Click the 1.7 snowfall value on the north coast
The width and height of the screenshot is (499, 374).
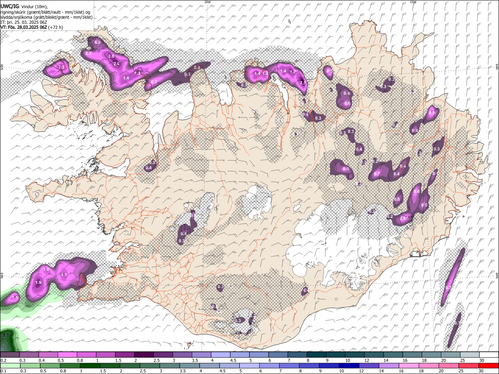point(293,72)
